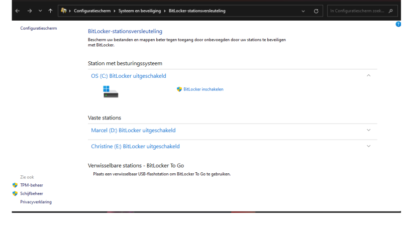Viewport: 402px width, 226px height.
Task: Open the address bar history dropdown
Action: [303, 11]
